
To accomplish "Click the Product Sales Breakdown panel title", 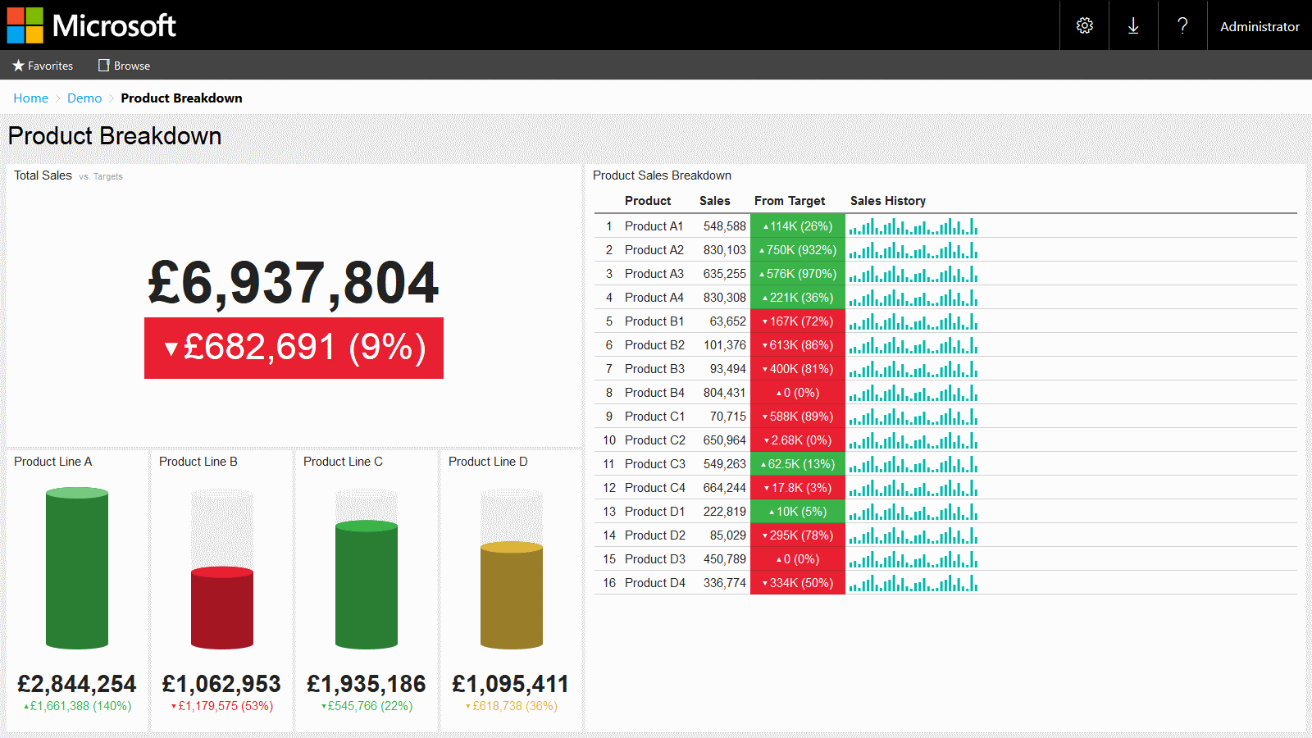I will (662, 175).
